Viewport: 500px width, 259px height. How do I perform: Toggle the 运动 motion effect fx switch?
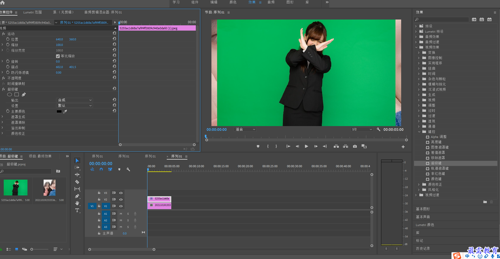point(4,34)
